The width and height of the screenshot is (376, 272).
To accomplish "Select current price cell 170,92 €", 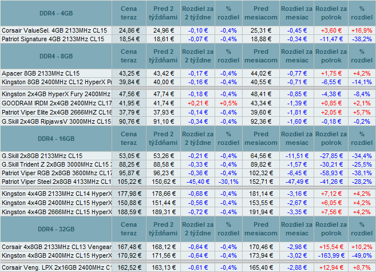I will [x=129, y=255].
